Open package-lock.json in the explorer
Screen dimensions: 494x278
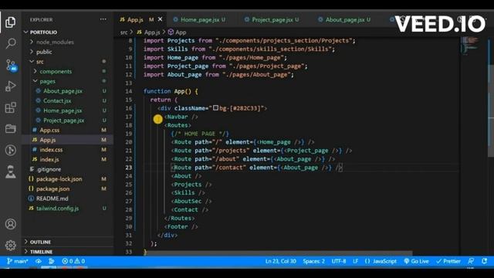tap(59, 178)
